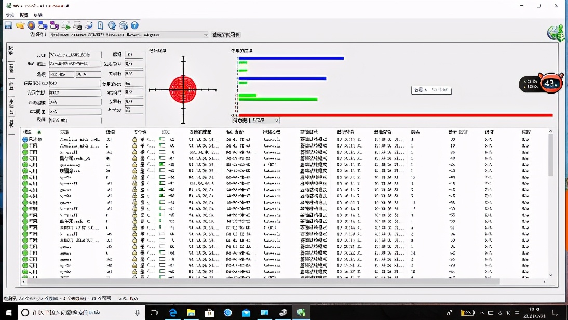Image resolution: width=568 pixels, height=320 pixels.
Task: Click the green arrow toolbar icon
Action: 66,25
